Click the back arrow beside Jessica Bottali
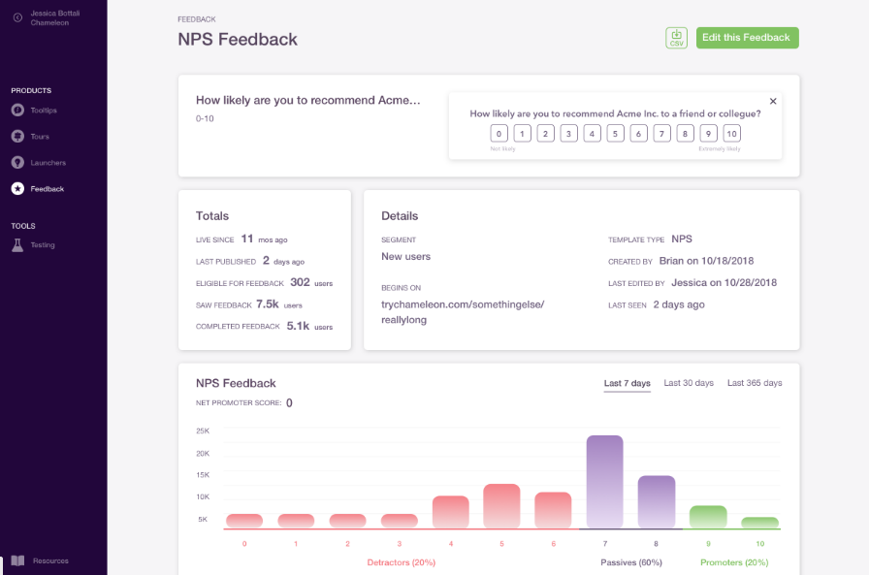Viewport: 869px width, 575px height. tap(17, 17)
